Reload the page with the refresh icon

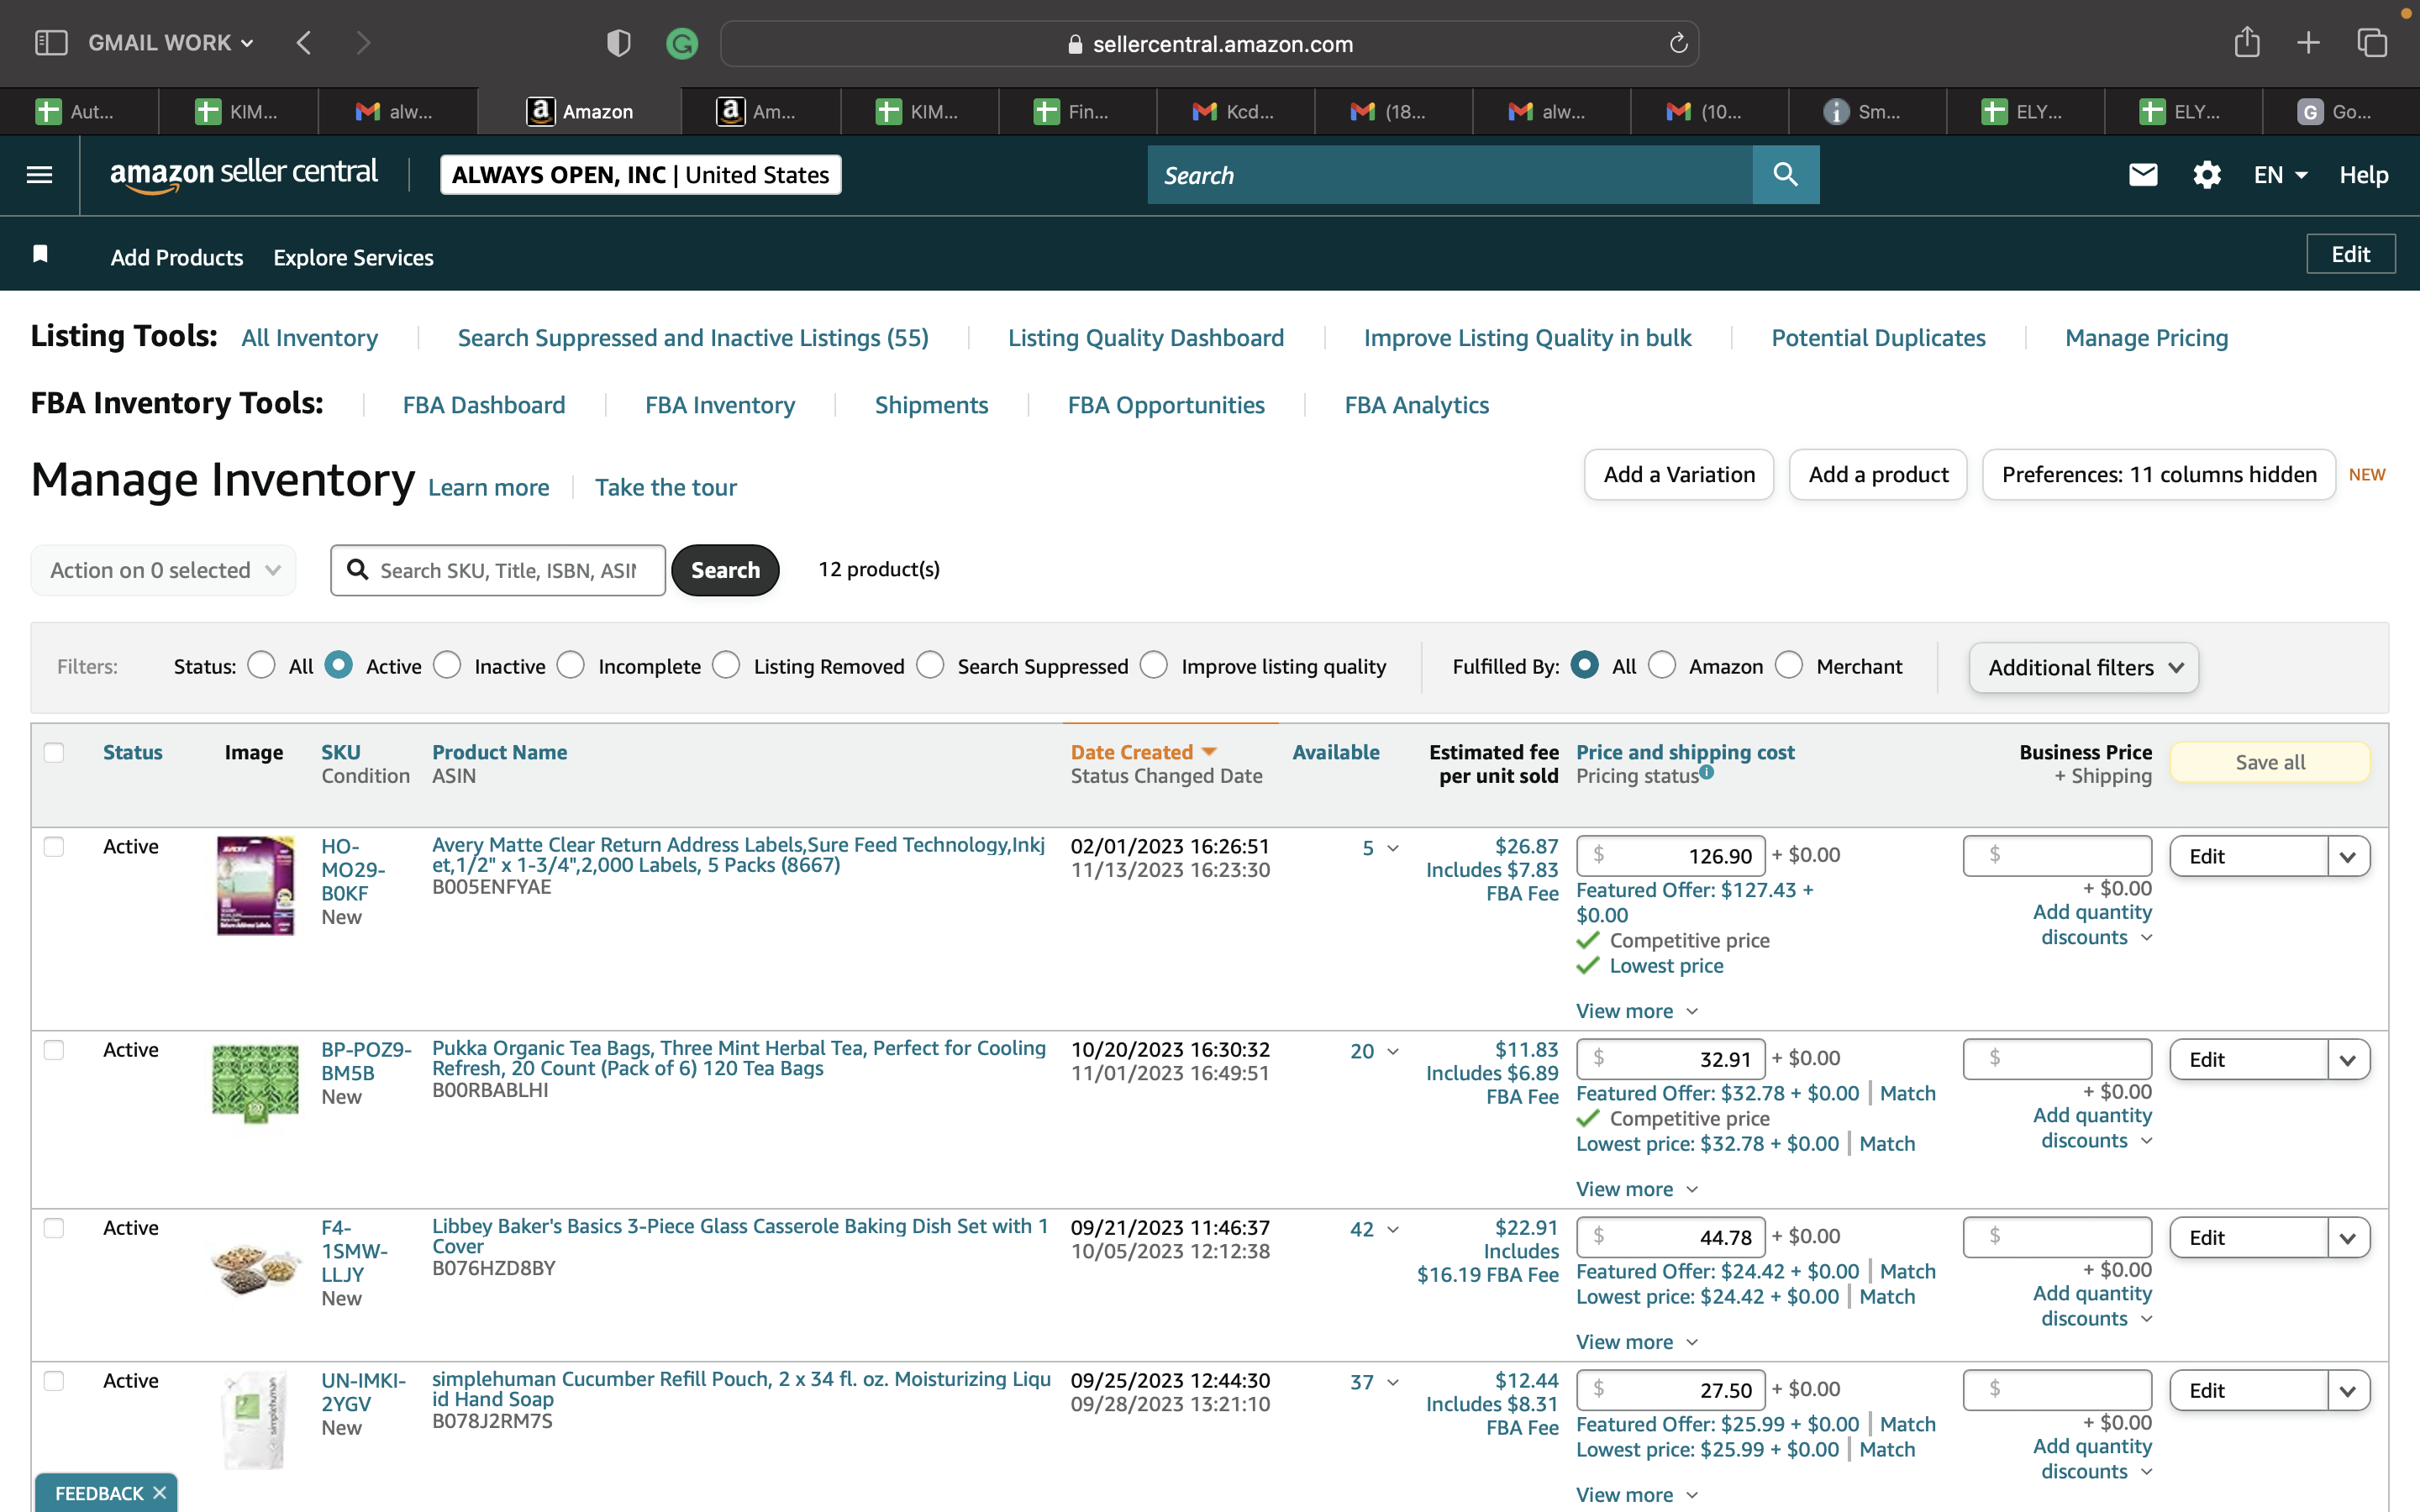pyautogui.click(x=1679, y=43)
